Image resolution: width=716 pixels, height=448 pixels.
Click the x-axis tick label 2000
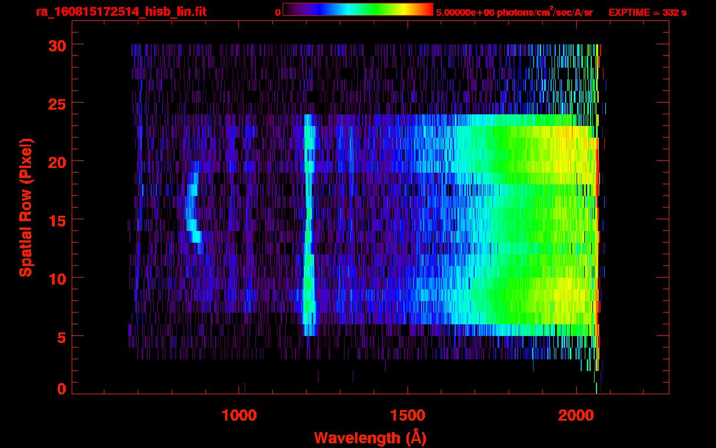click(x=576, y=415)
